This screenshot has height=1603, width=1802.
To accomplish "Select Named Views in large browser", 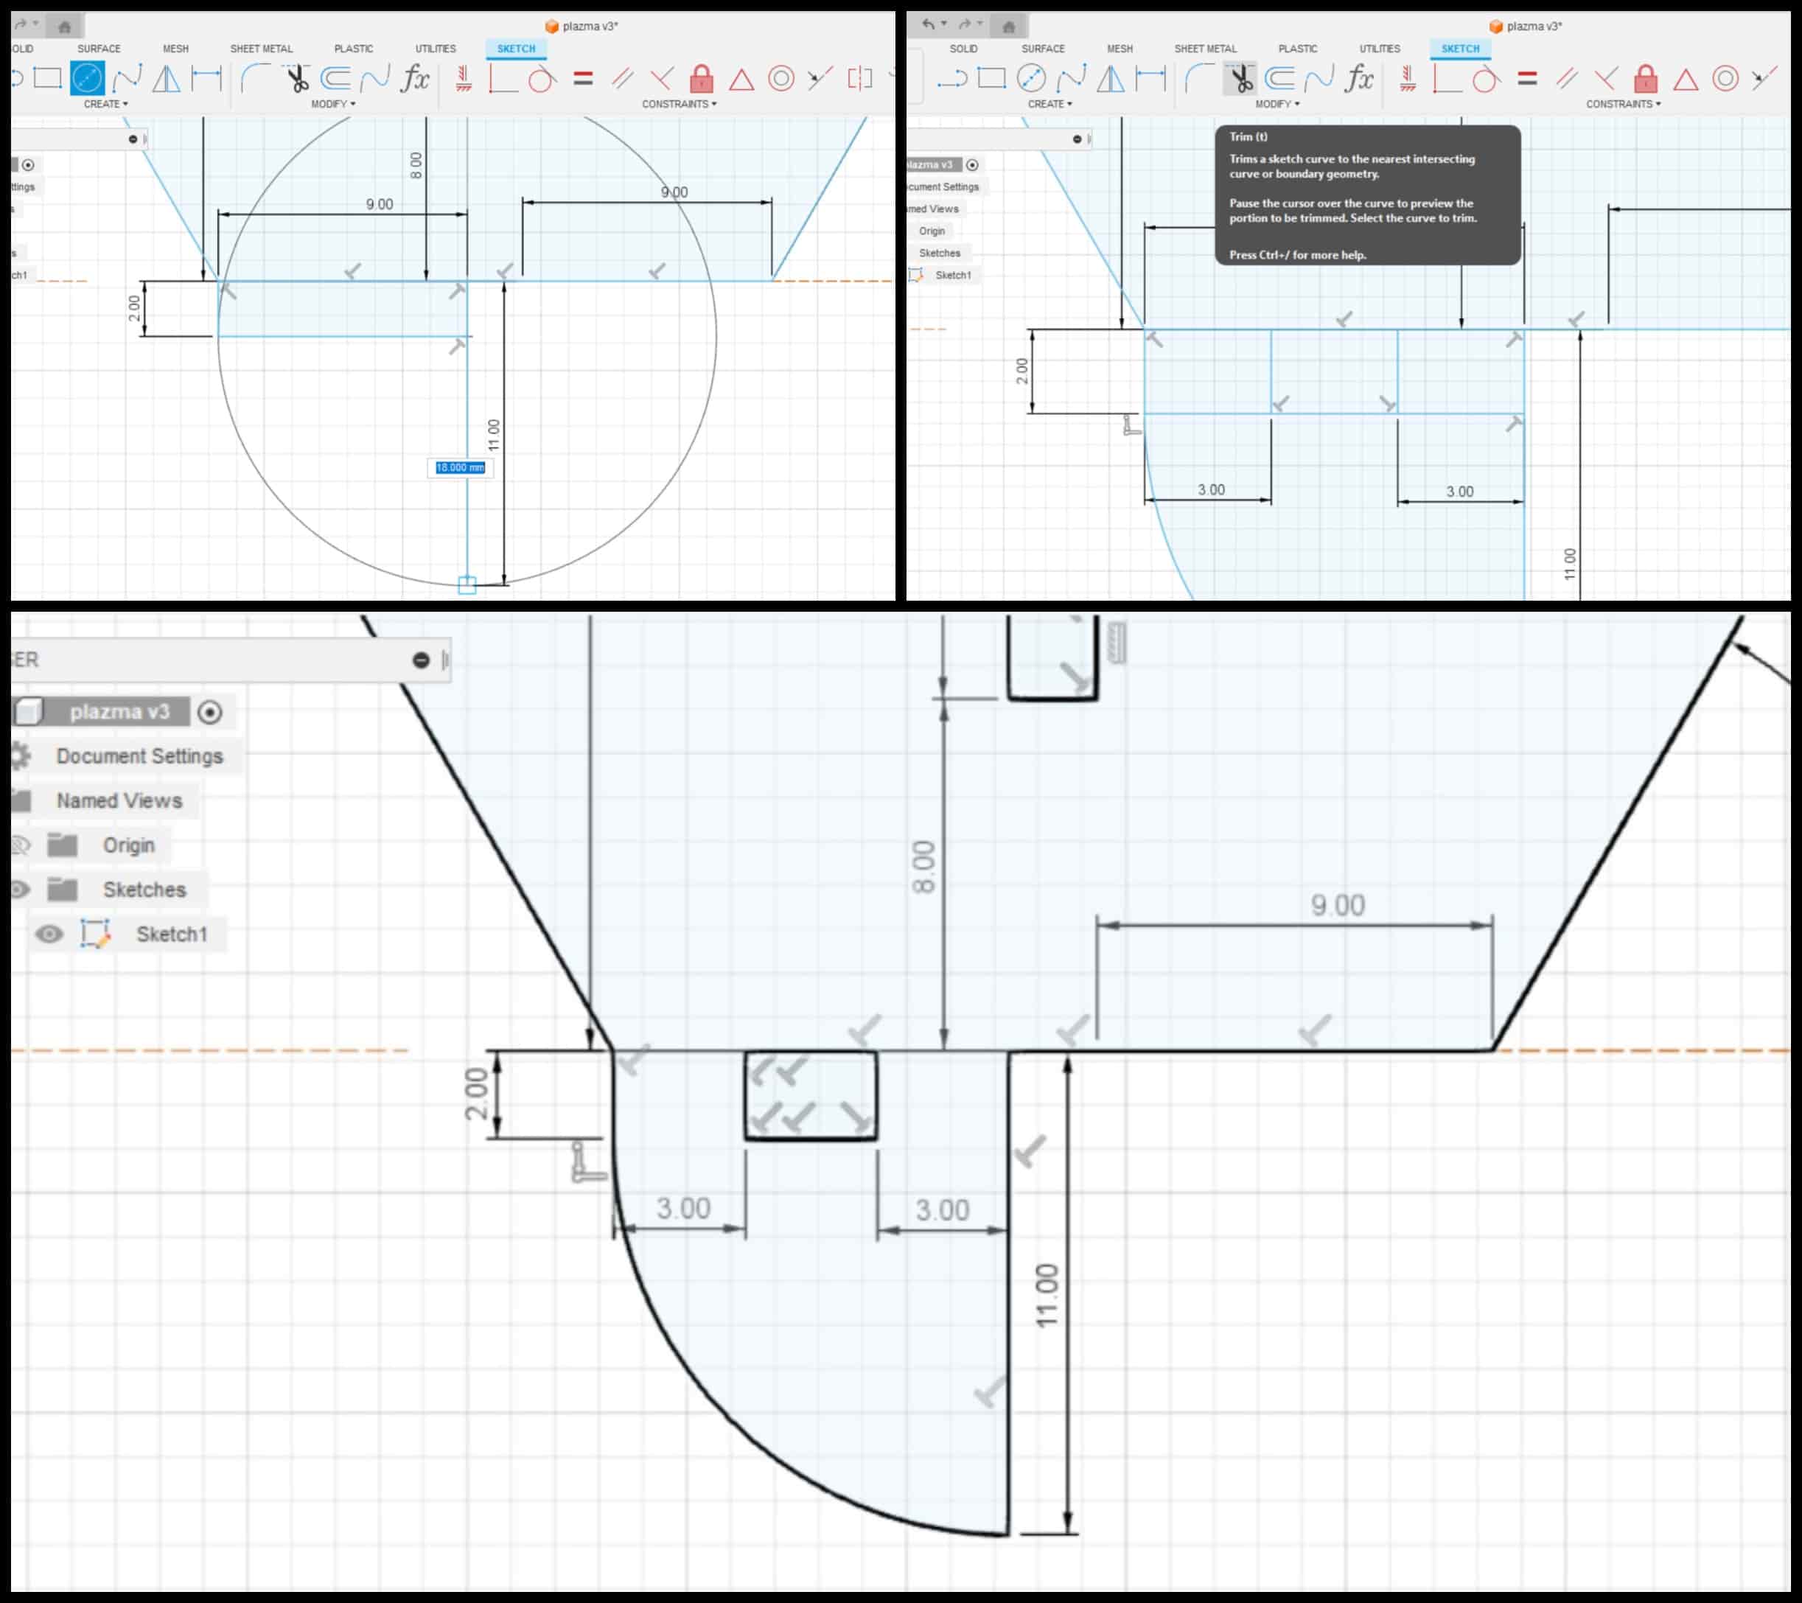I will (x=119, y=800).
